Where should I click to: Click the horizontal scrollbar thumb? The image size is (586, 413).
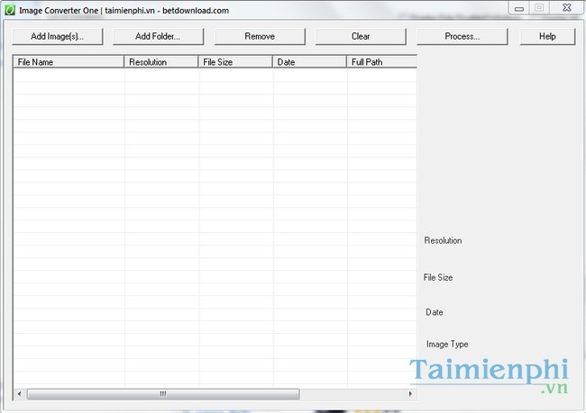163,394
